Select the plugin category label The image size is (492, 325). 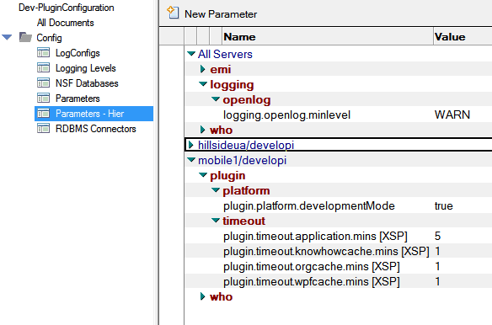click(227, 176)
